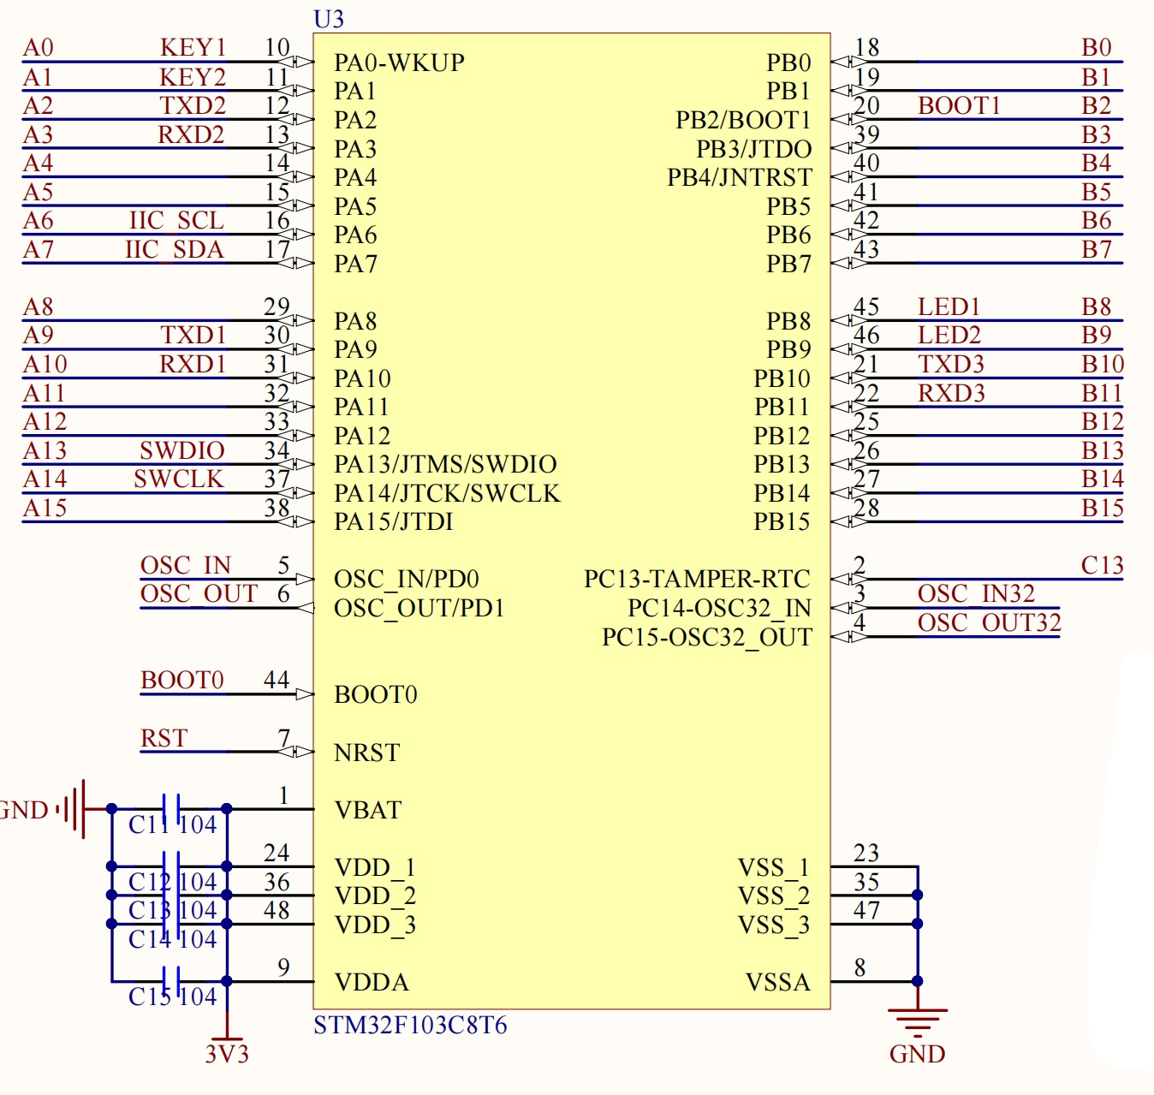Click the A8 port label
The width and height of the screenshot is (1154, 1095).
pos(39,306)
